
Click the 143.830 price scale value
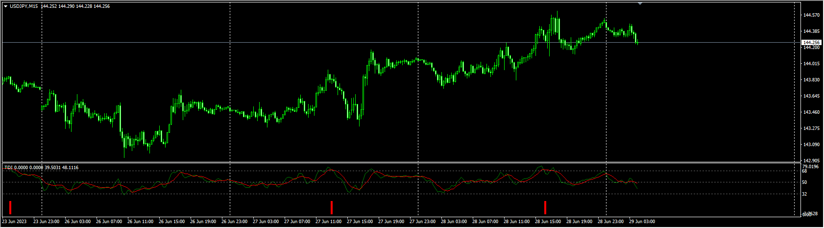[811, 80]
